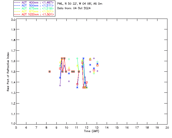172x138 pixels.
Task: Click the time-axis tick label "14"
Action: point(107,127)
